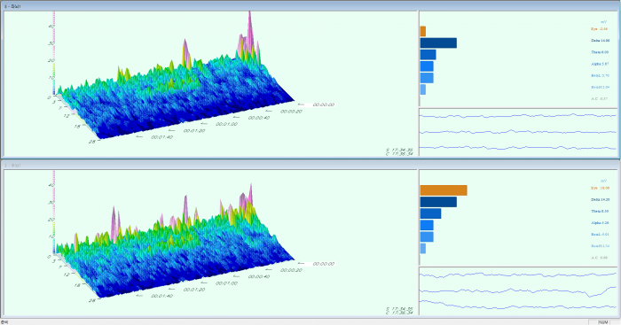This screenshot has height=325, width=621.
Task: Click the 'Delta 14.20' value label
Action: [x=600, y=199]
